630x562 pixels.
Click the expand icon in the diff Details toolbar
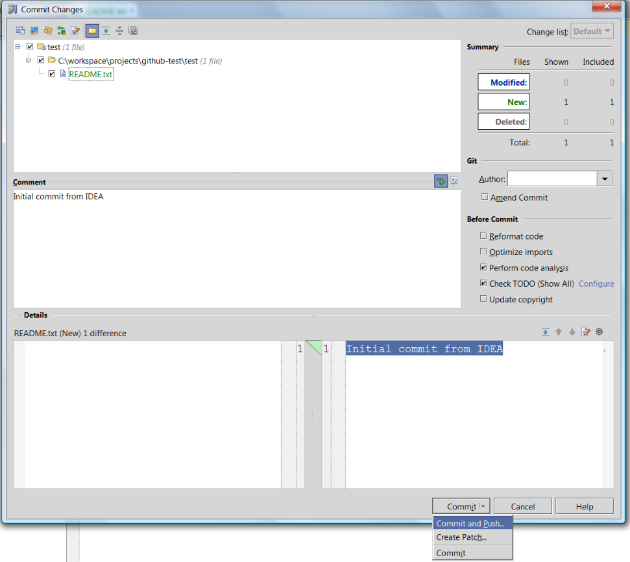click(x=545, y=332)
